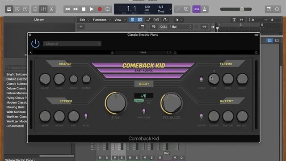This screenshot has height=161, width=286.
Task: Click the large FEEDBACK knob
Action: (x=172, y=103)
